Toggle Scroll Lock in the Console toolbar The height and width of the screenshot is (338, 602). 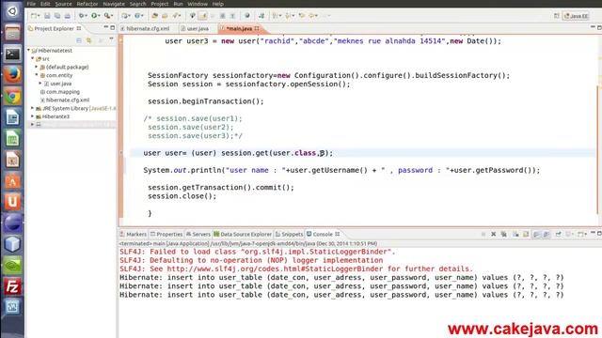pyautogui.click(x=526, y=234)
